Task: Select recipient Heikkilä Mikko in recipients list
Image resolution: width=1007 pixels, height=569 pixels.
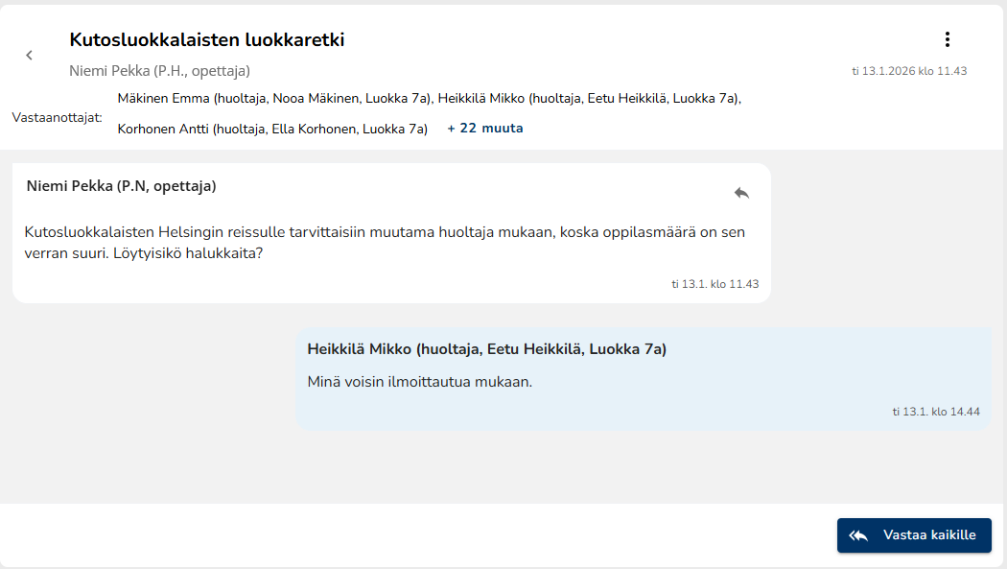Action: (589, 98)
